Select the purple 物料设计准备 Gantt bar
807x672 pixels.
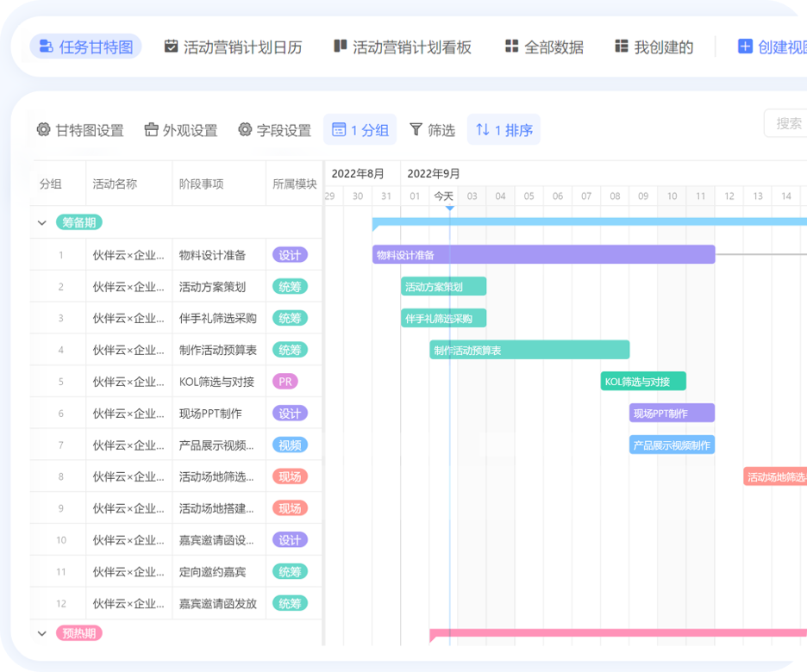[543, 255]
